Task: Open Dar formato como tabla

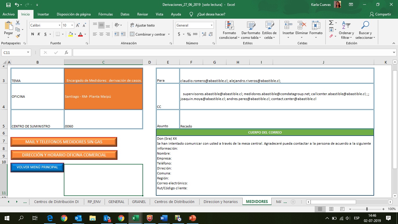Action: [251, 30]
